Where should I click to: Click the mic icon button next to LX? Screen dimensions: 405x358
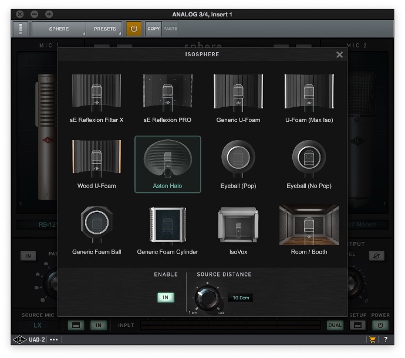76,325
